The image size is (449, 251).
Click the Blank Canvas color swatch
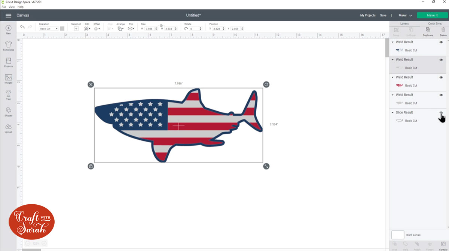[x=398, y=235]
